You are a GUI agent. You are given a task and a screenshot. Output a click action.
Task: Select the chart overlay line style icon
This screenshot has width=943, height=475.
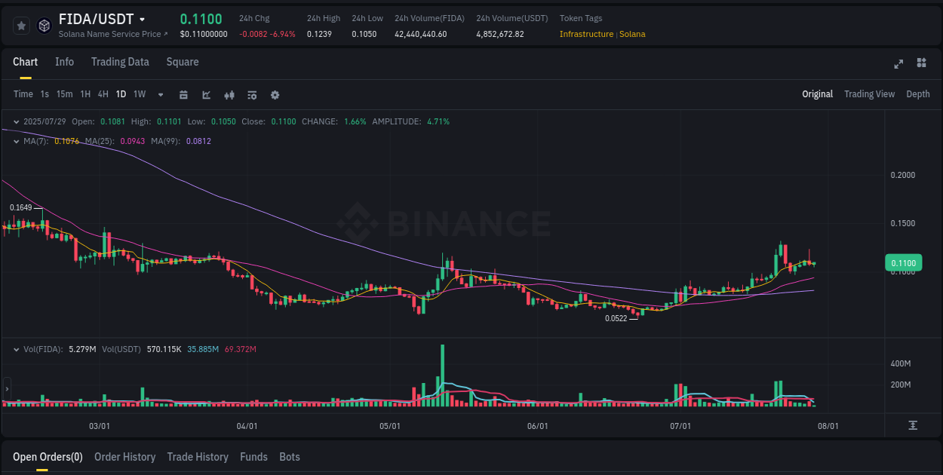coord(205,94)
